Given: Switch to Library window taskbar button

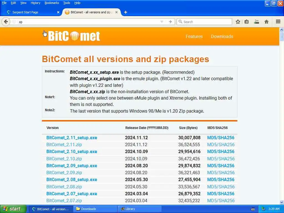Looking at the screenshot, I should 140,209.
